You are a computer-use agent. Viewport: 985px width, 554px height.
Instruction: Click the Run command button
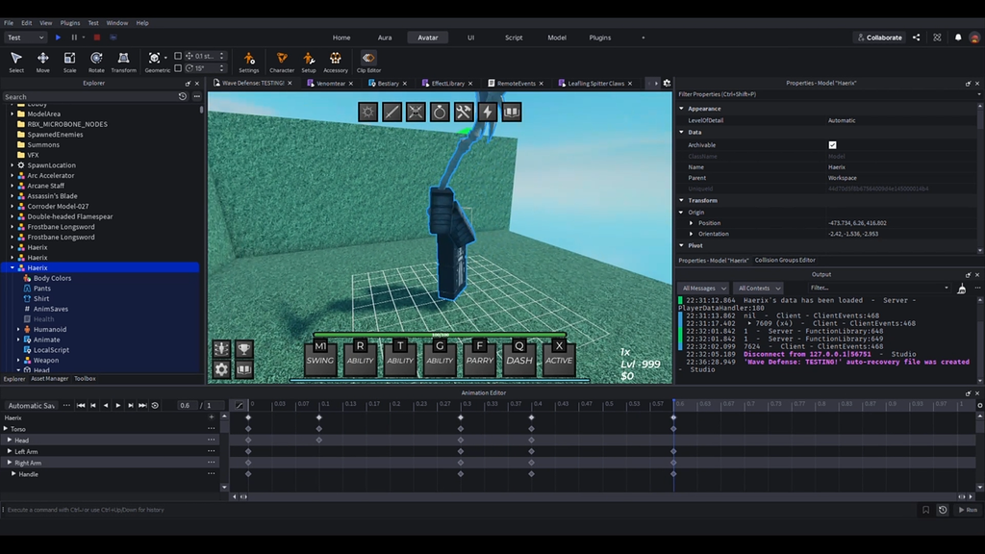pos(968,510)
